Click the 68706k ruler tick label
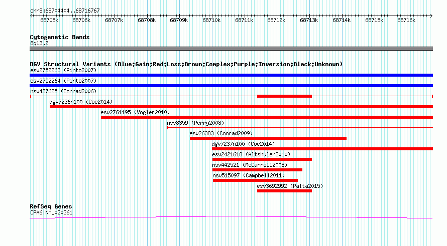The image size is (447, 246). coord(81,20)
